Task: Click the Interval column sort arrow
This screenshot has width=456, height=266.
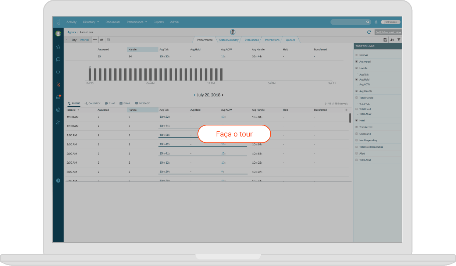Action: 78,110
